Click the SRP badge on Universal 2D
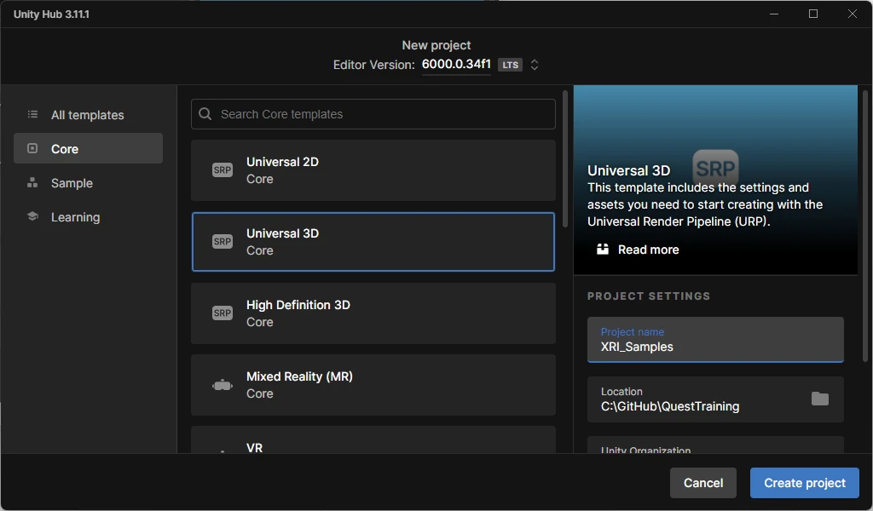The height and width of the screenshot is (511, 873). coord(222,169)
